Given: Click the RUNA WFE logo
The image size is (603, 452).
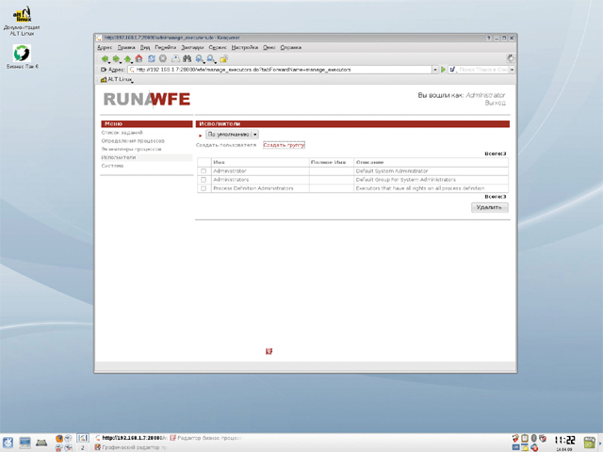Looking at the screenshot, I should (147, 99).
